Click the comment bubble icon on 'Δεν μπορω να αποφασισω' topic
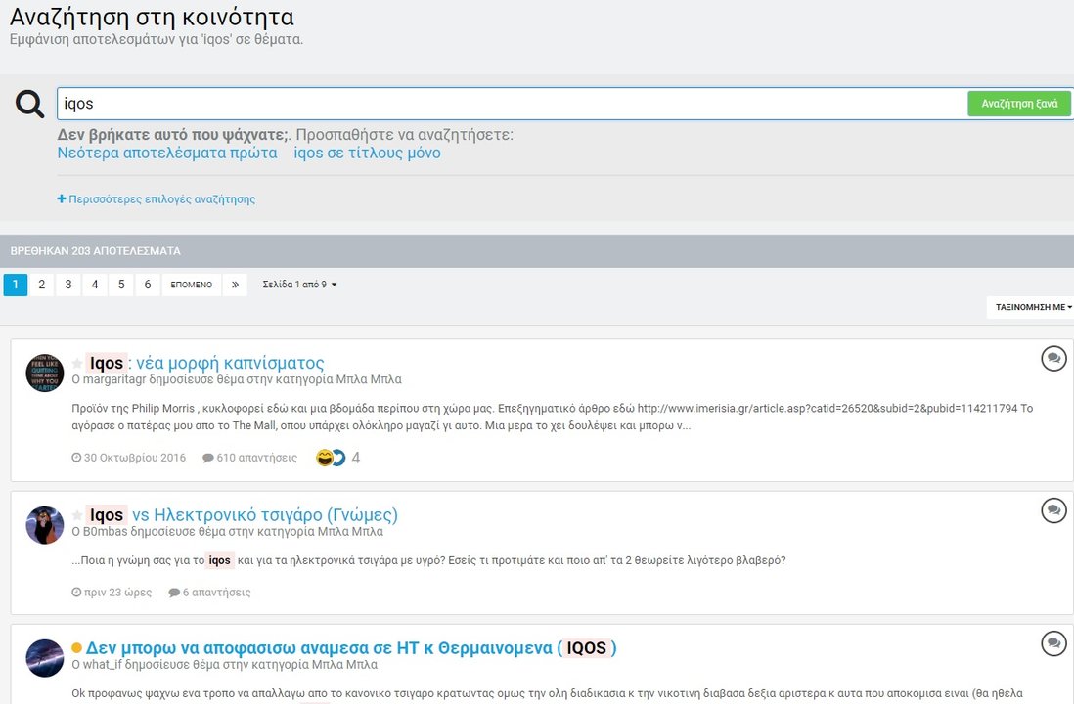 click(x=1053, y=643)
